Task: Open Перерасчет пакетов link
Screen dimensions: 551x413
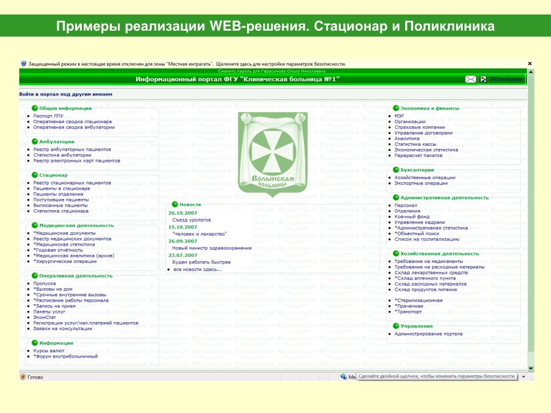Action: pos(419,155)
